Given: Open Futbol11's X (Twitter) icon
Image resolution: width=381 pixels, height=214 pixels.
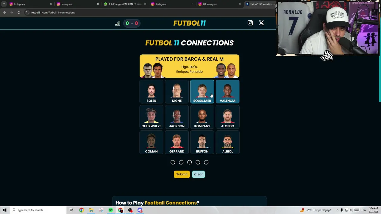Looking at the screenshot, I should [261, 23].
